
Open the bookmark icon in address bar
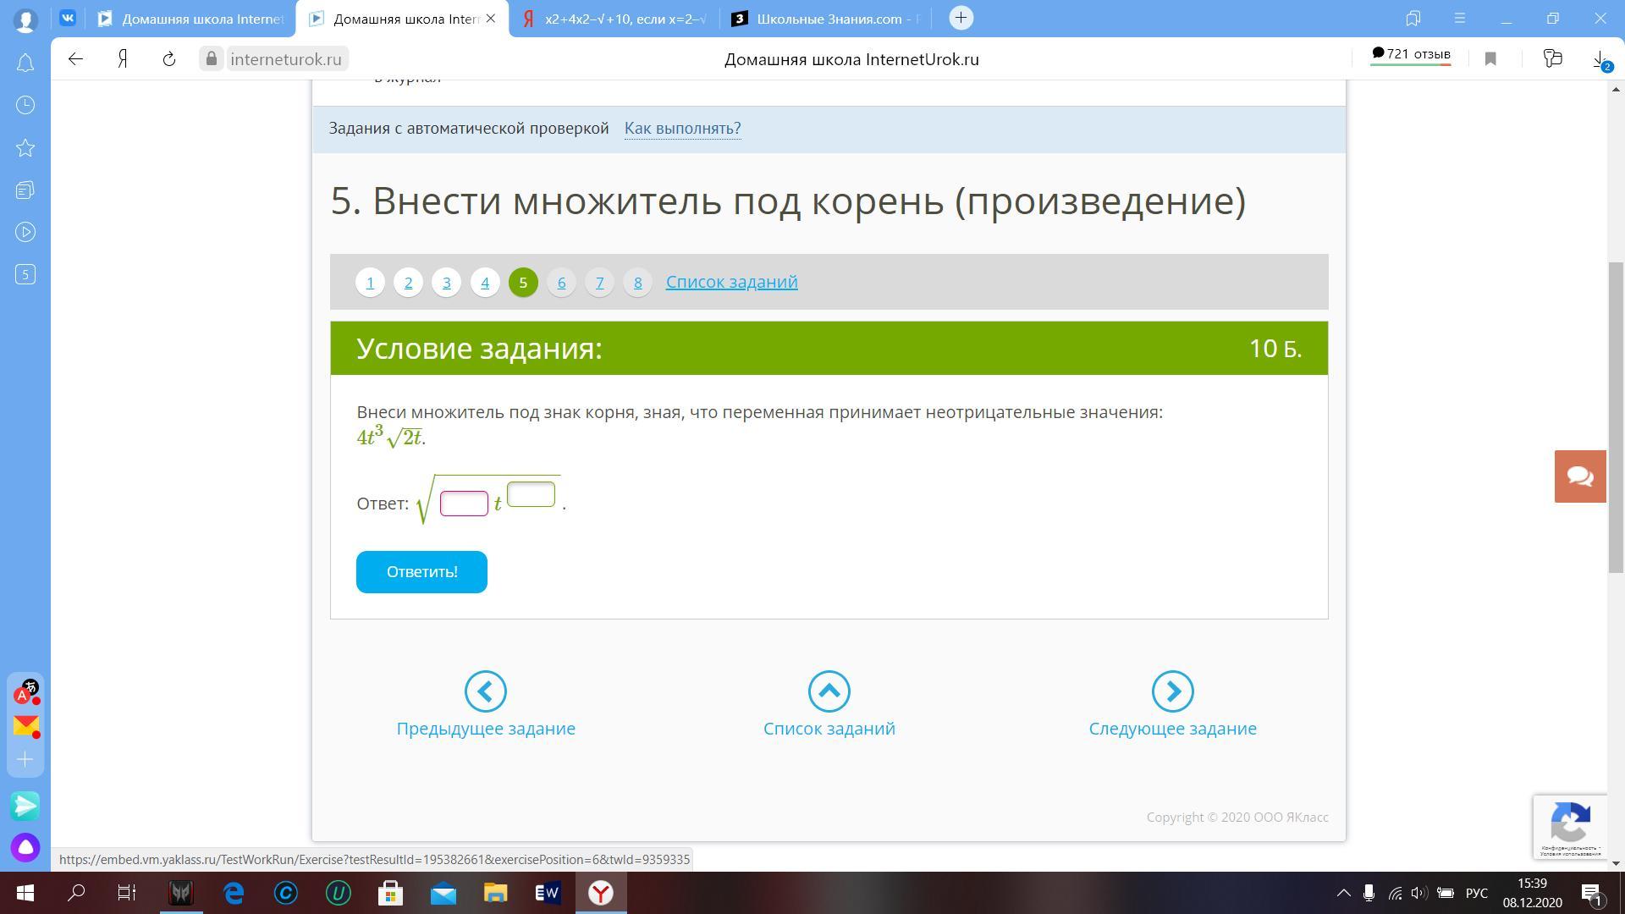tap(1490, 58)
